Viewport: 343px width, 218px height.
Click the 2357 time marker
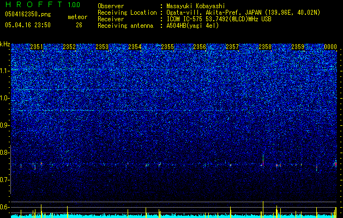232,47
